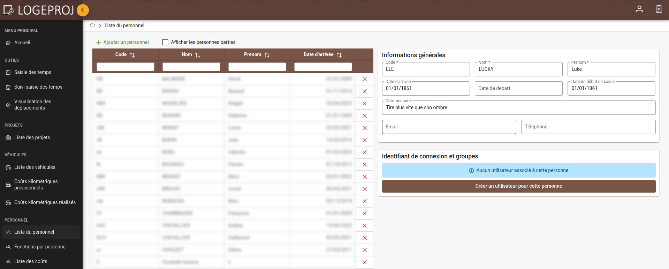
Task: Click the building icon in the top bar
Action: 659,9
